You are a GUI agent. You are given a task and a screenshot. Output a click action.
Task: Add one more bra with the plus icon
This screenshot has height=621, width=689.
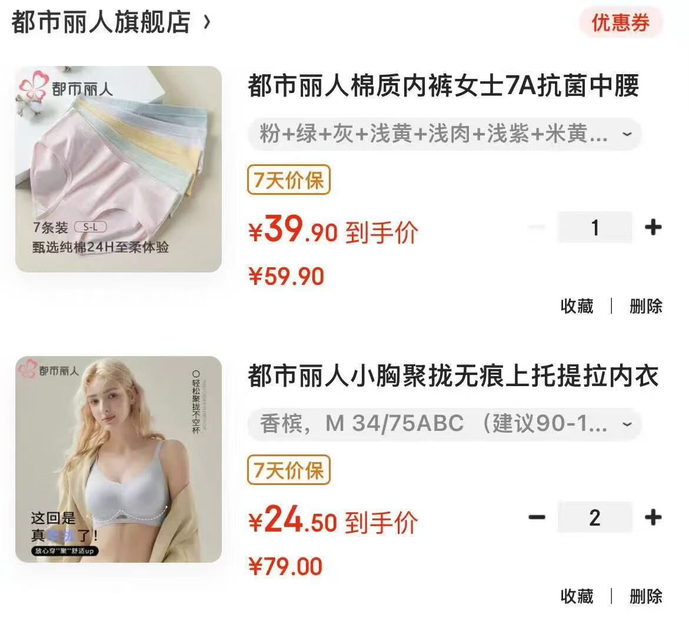pos(653,517)
